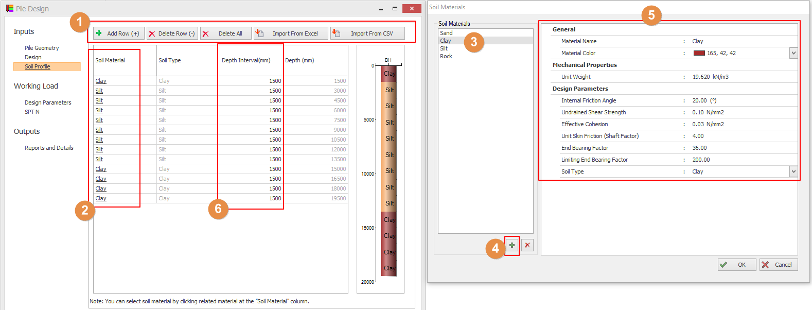The height and width of the screenshot is (310, 812).
Task: Click Add Row (+) button
Action: click(x=119, y=33)
